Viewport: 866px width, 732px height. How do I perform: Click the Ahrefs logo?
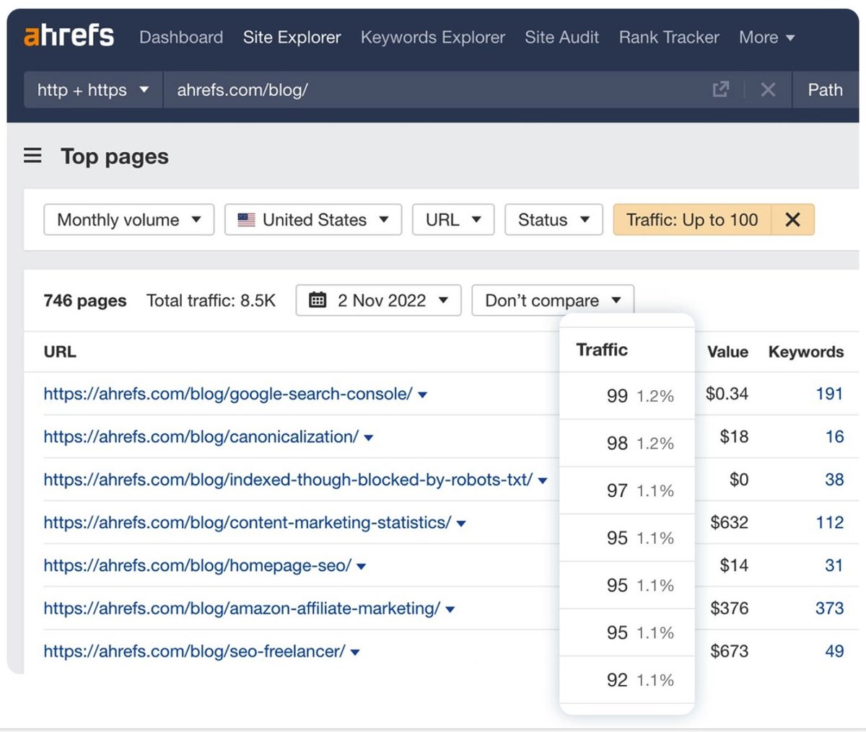69,35
